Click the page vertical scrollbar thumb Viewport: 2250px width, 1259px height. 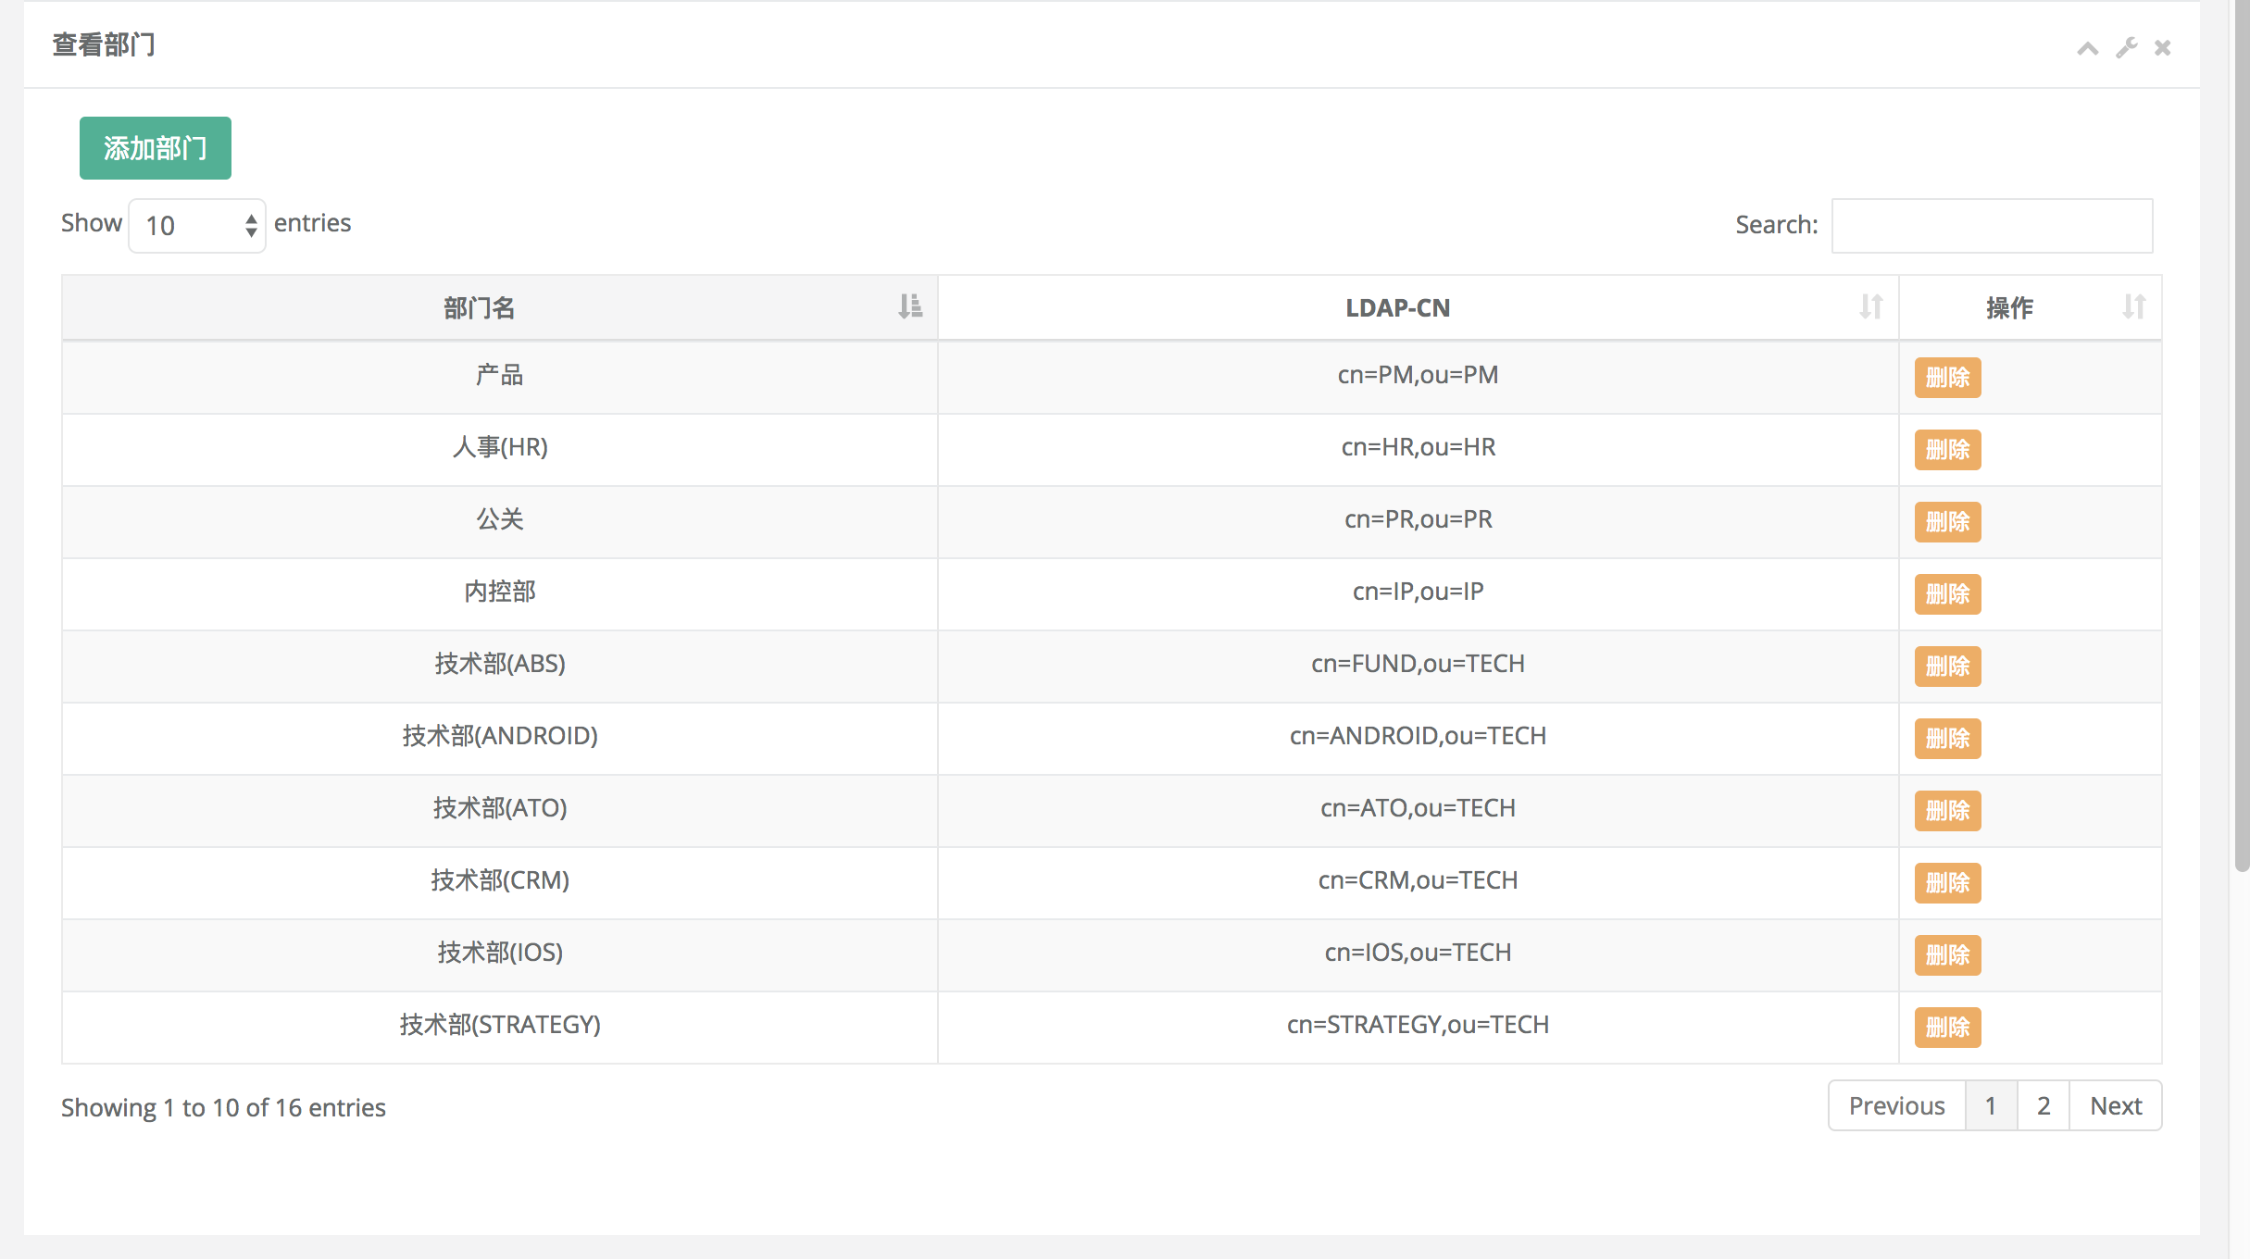(2241, 435)
